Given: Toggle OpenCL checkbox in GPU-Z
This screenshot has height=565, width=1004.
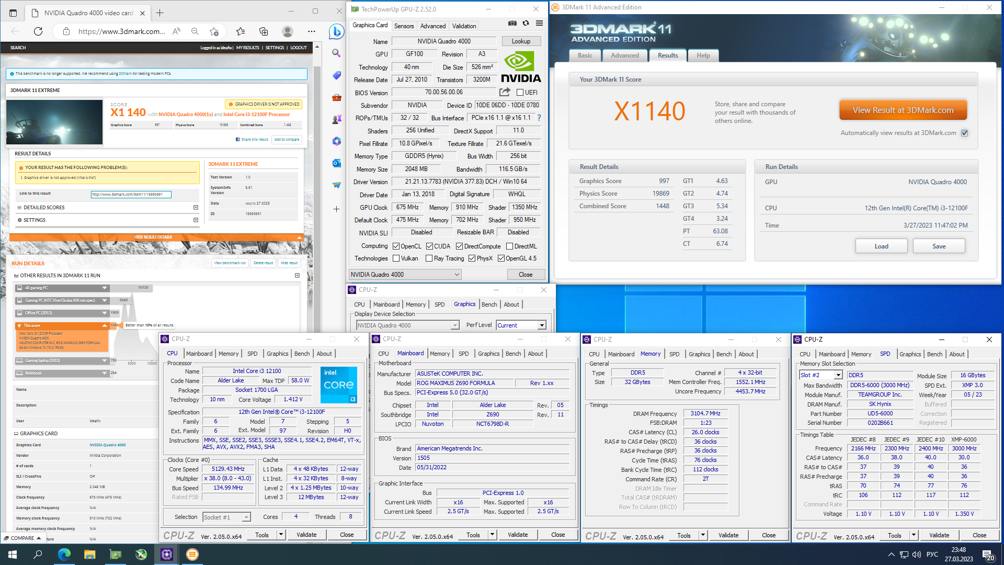Looking at the screenshot, I should tap(396, 246).
